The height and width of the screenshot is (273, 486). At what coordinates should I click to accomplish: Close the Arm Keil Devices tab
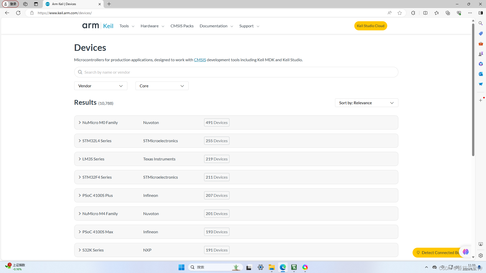(100, 4)
